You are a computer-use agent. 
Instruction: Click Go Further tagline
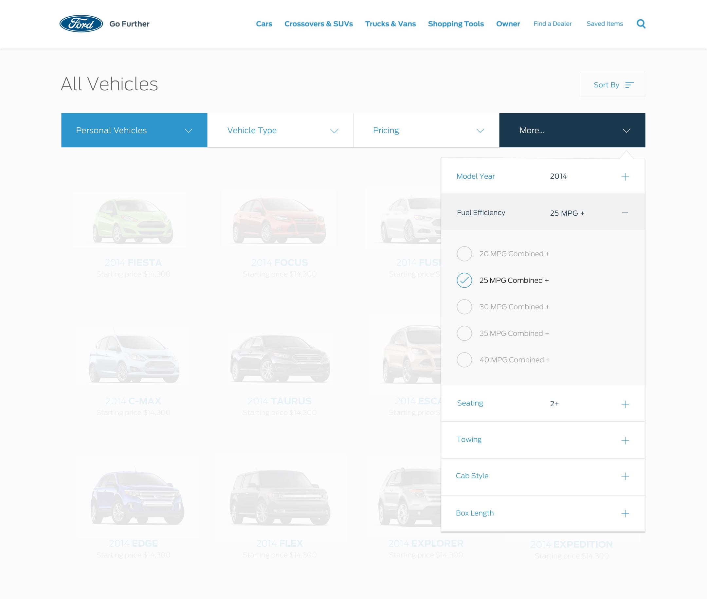click(x=129, y=24)
